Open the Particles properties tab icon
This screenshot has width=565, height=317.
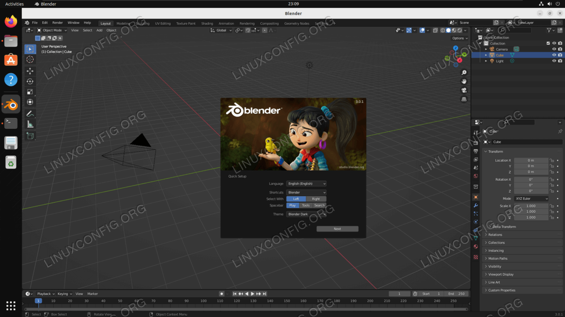pos(476,214)
